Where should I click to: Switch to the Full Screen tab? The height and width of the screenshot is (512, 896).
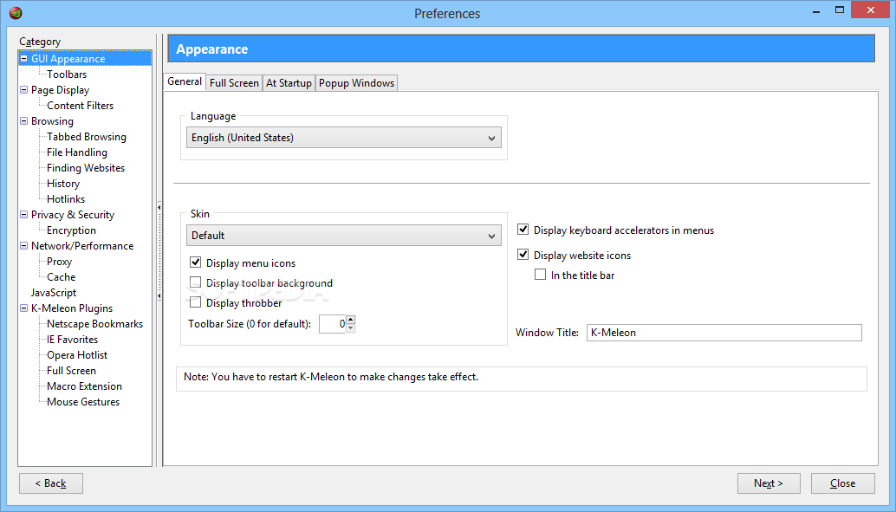(234, 83)
